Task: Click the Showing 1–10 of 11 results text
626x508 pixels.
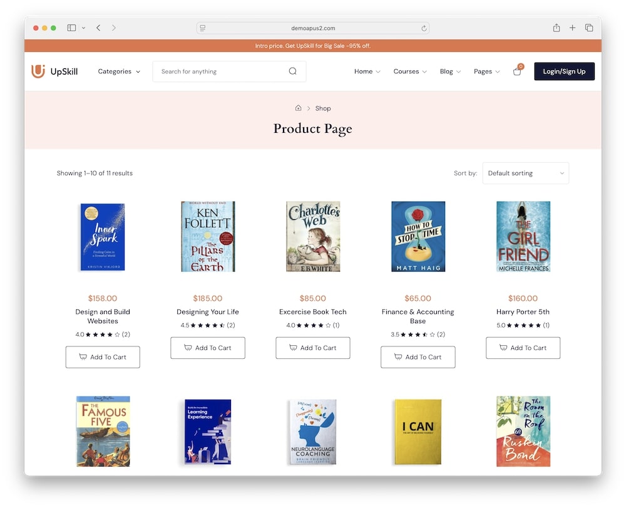Action: 95,173
